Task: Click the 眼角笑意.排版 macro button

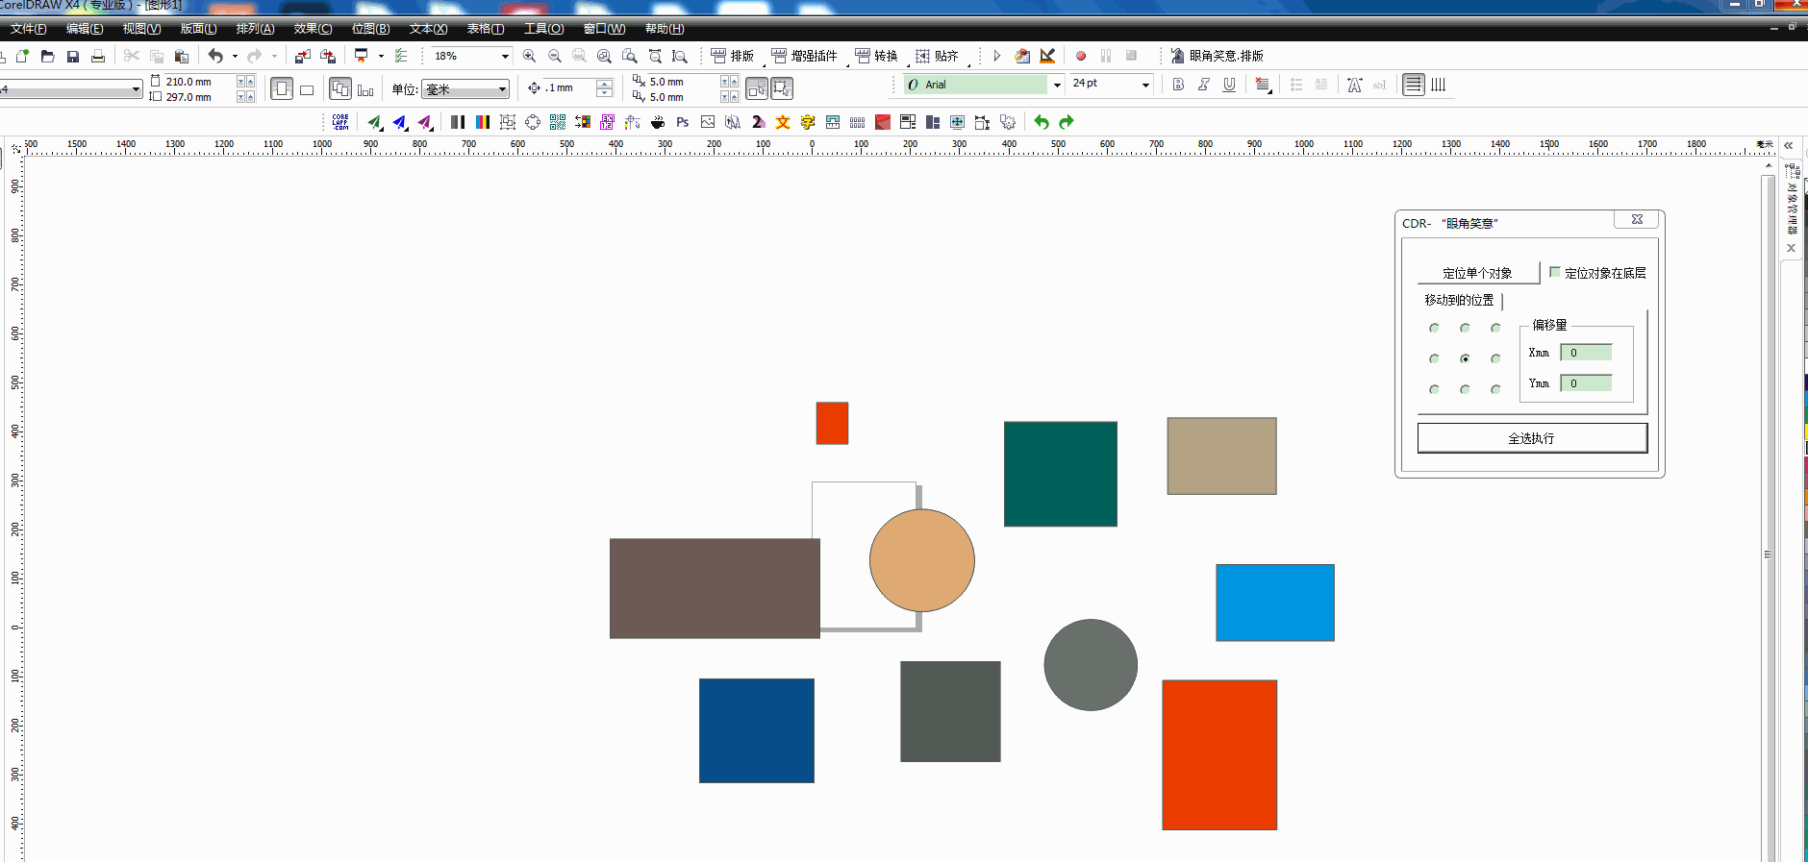Action: tap(1217, 57)
